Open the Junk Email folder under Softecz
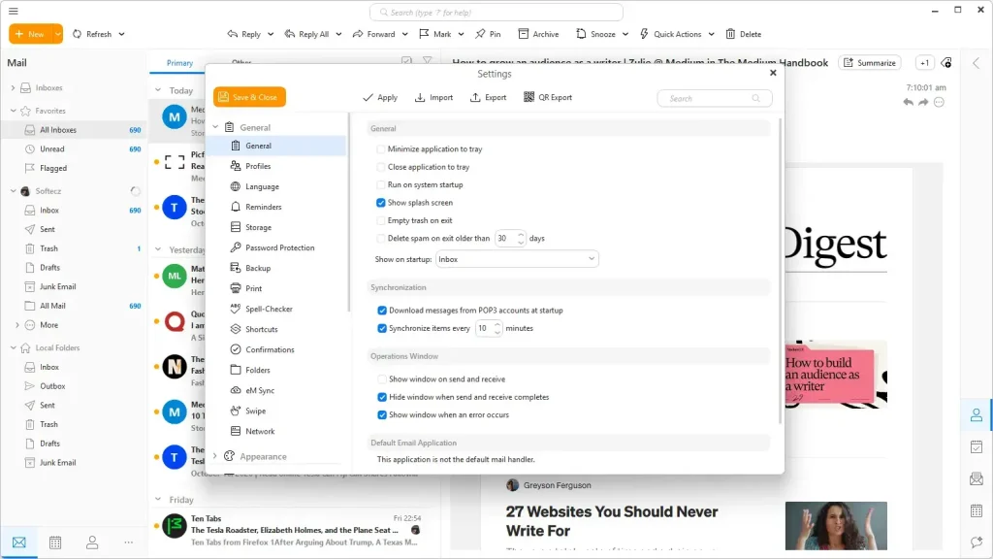This screenshot has width=993, height=559. click(x=57, y=286)
